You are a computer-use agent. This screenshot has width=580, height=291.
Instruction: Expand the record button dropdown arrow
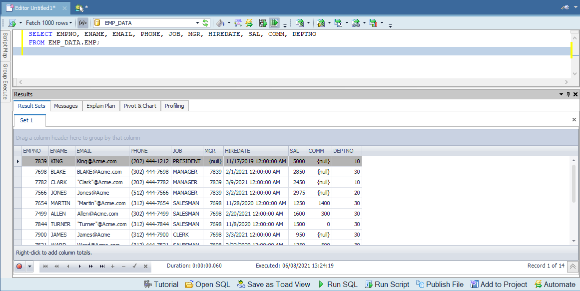pyautogui.click(x=29, y=266)
